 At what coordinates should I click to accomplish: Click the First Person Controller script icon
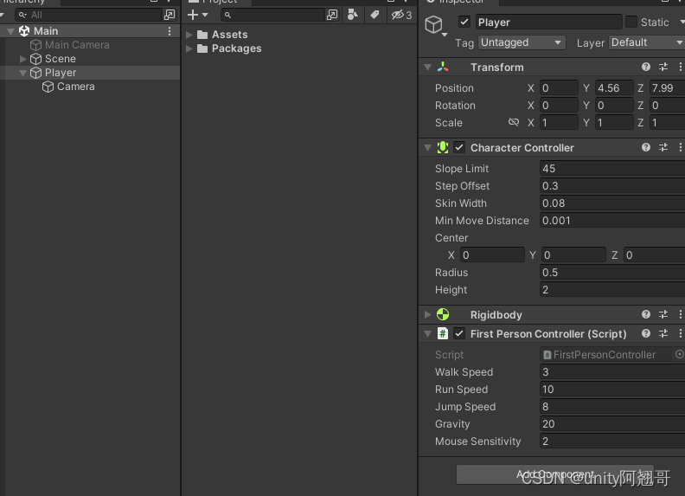[x=443, y=334]
